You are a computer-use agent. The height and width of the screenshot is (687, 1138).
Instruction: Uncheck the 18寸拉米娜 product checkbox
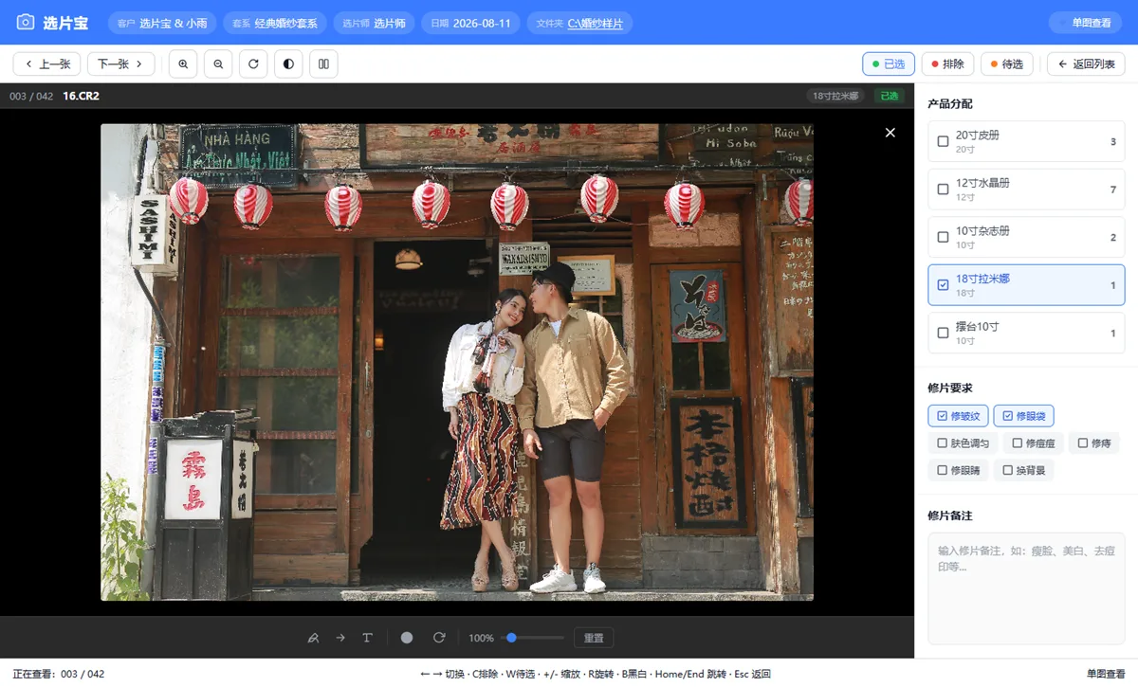click(x=943, y=285)
